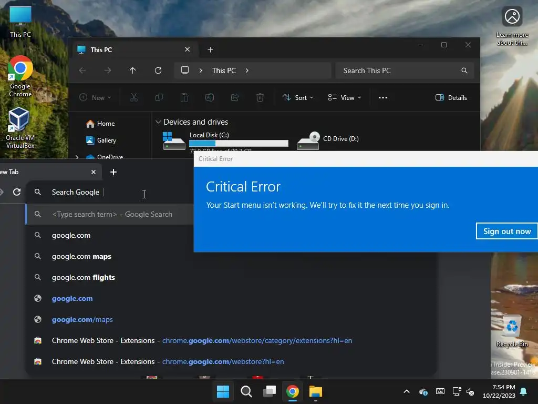The image size is (538, 404).
Task: Open the New dropdown in Explorer
Action: tap(95, 97)
